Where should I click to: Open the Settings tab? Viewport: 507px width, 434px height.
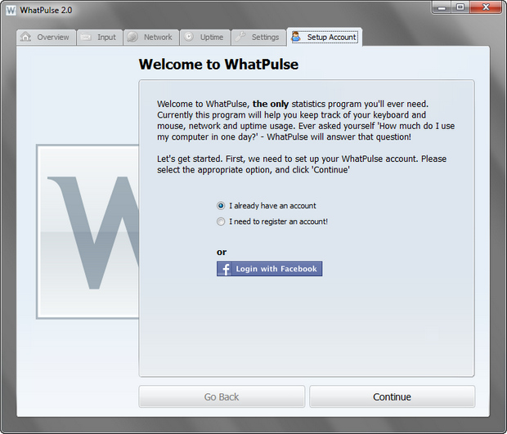click(258, 38)
